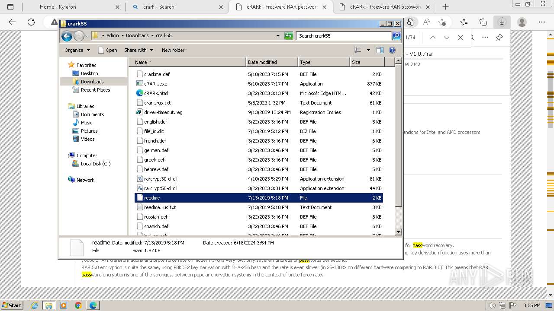Open Windows Start menu
This screenshot has height=311, width=554.
pyautogui.click(x=12, y=305)
